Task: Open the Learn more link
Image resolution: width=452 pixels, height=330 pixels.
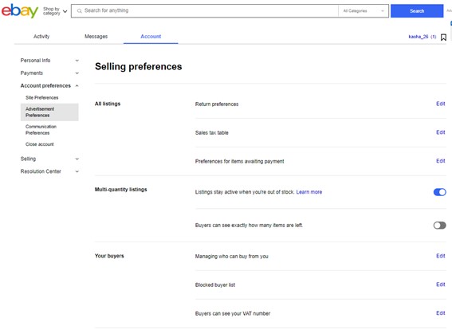Action: (309, 192)
